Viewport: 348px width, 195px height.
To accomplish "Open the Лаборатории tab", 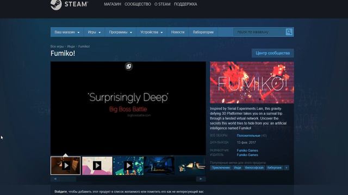I will (x=203, y=32).
